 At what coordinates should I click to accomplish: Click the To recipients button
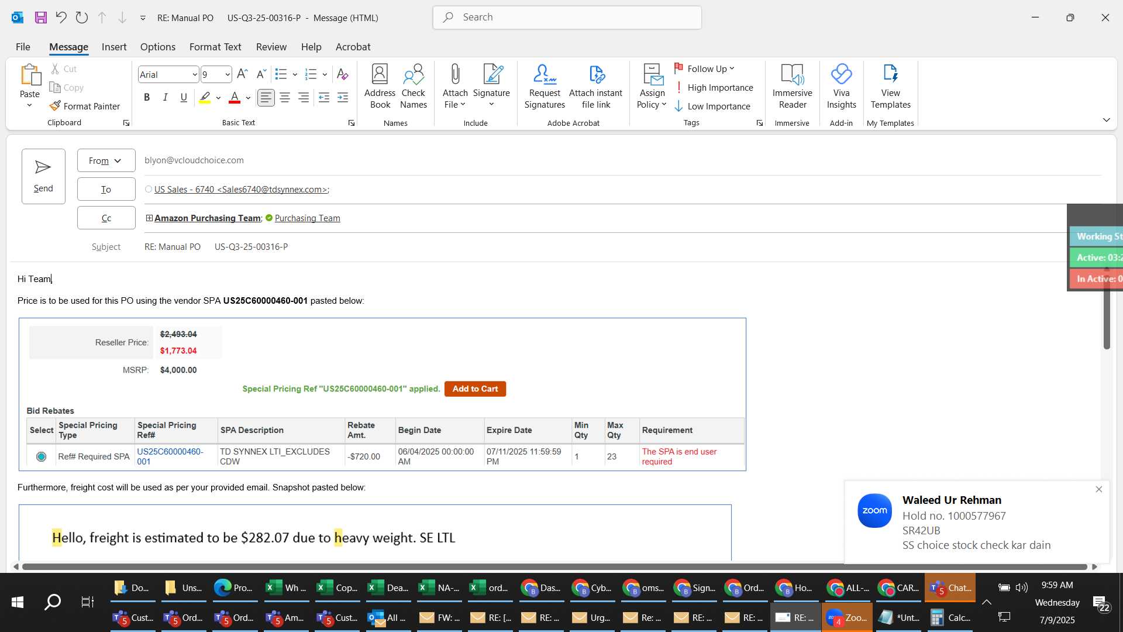[106, 189]
